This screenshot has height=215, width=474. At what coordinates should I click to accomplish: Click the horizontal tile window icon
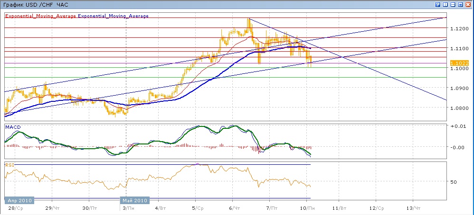click(x=453, y=4)
